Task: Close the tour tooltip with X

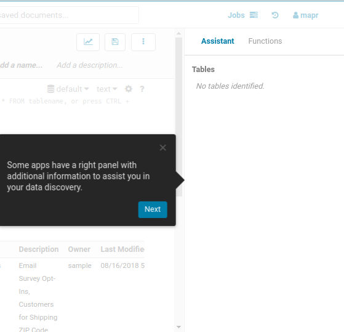Action: coord(163,148)
